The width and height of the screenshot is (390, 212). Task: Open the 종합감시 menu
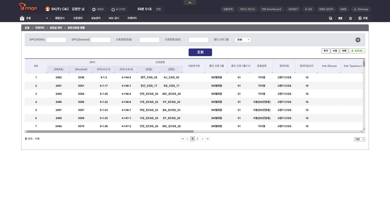[60, 18]
